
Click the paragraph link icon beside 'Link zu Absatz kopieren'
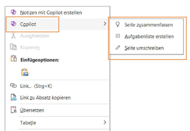13,98
